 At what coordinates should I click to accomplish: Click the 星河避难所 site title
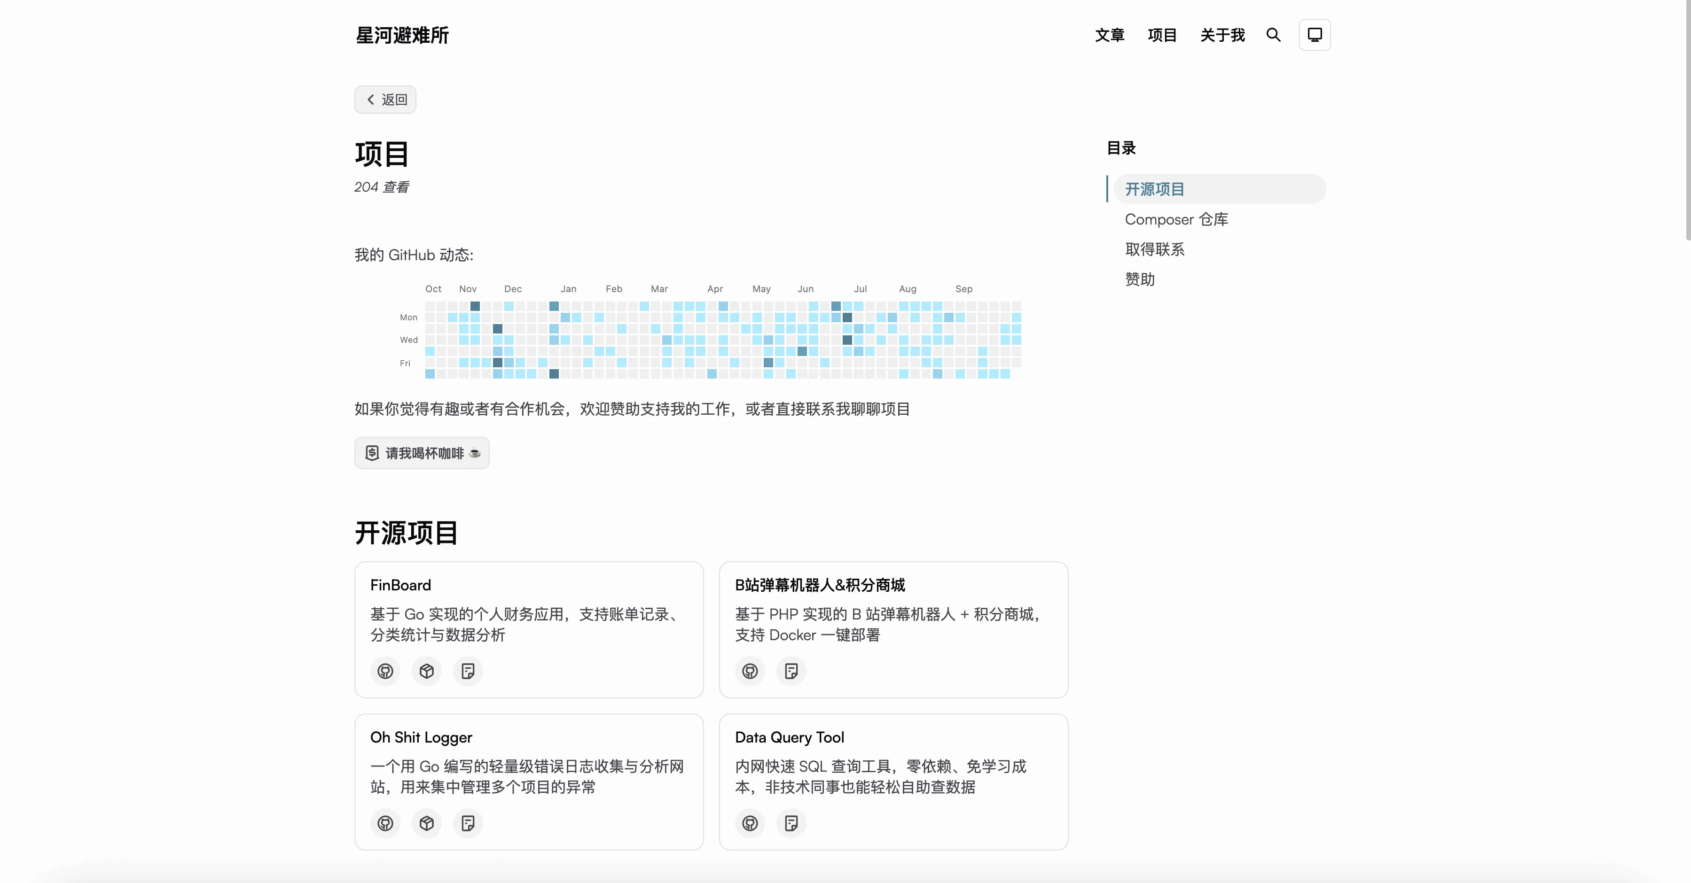click(x=402, y=35)
